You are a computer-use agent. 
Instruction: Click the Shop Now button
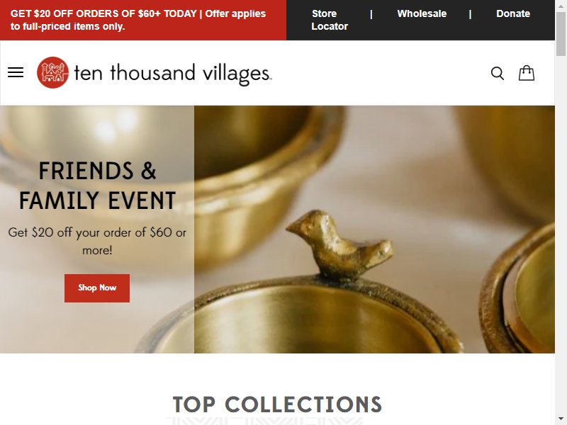coord(97,288)
